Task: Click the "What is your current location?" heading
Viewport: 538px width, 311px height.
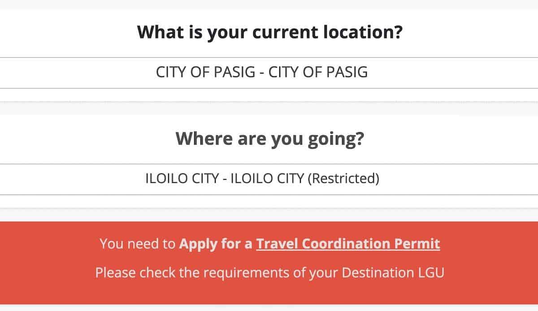Action: [x=269, y=33]
